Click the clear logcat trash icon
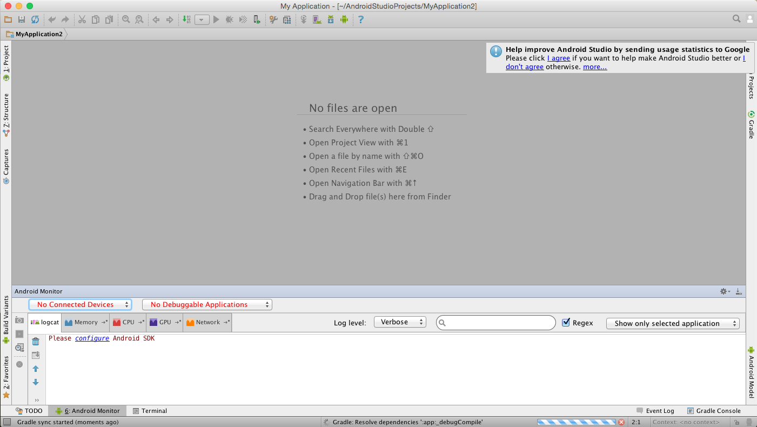 tap(36, 342)
